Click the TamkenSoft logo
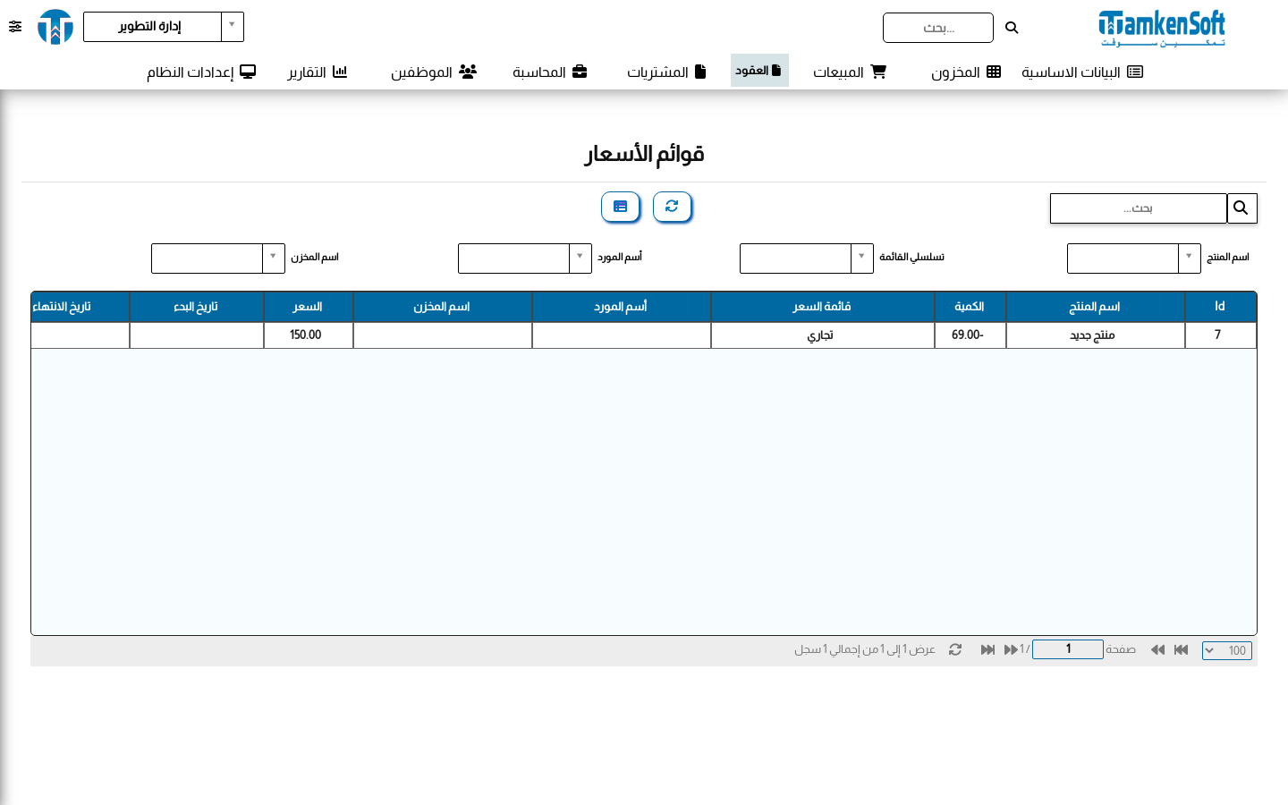The image size is (1288, 805). [1162, 28]
